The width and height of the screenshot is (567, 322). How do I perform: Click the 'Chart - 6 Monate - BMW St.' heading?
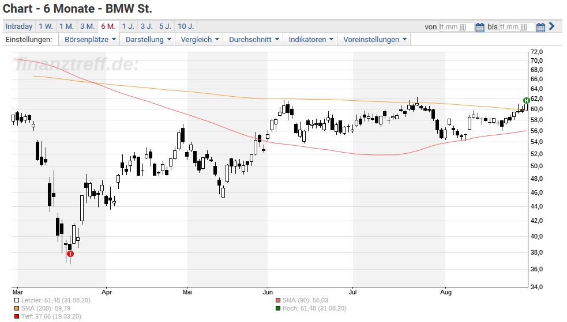[x=77, y=8]
